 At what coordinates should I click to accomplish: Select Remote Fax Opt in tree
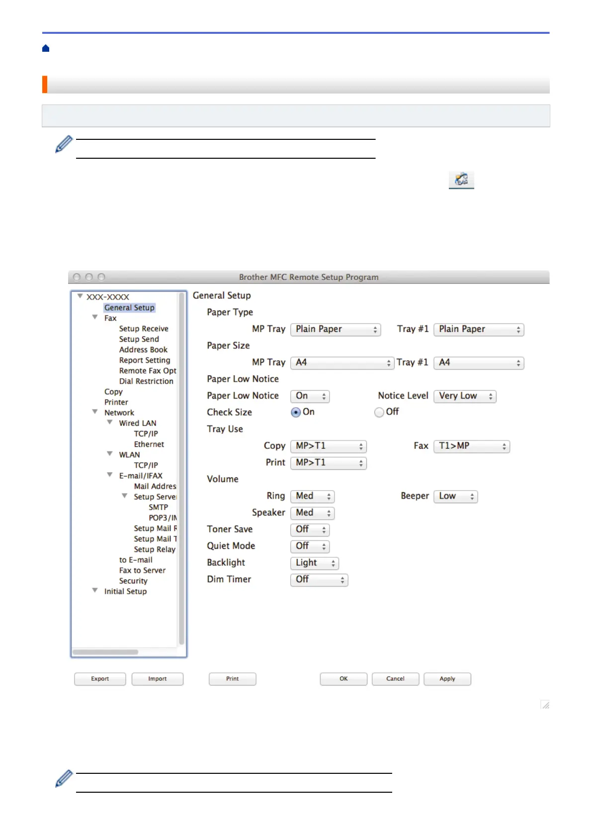148,371
